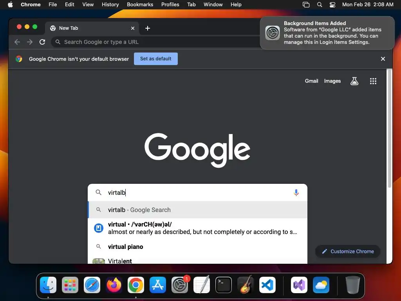Open the View menu

88,5
